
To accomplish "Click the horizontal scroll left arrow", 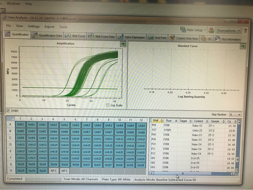I will click(151, 173).
